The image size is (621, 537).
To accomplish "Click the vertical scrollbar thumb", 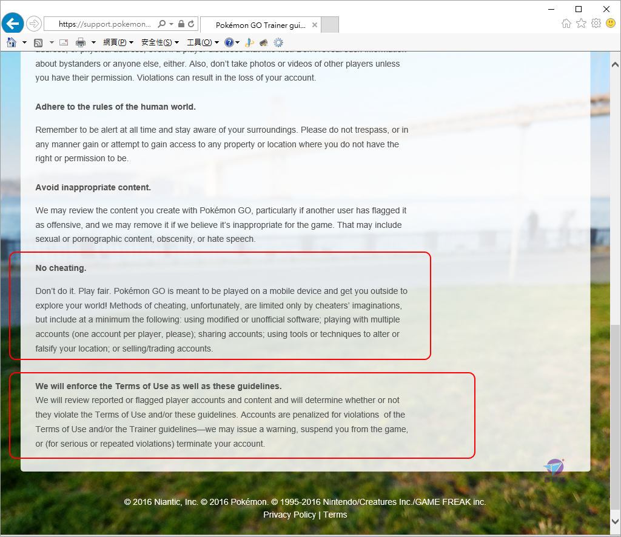I will (615, 418).
